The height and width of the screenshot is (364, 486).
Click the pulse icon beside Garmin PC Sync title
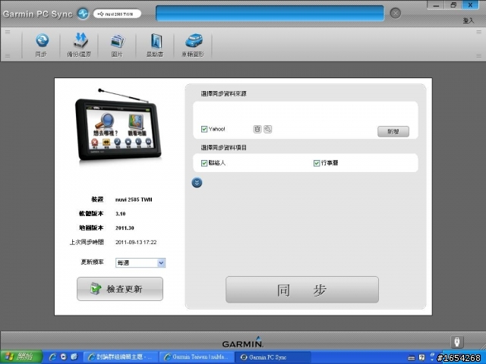[x=83, y=14]
